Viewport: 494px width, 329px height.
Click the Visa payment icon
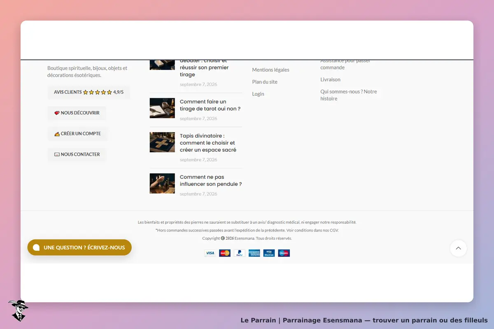[210, 253]
